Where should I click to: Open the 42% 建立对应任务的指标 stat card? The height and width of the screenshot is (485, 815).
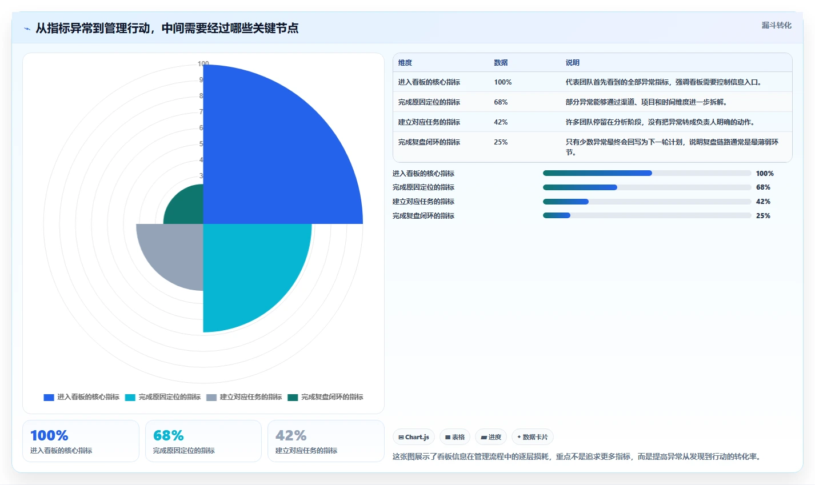coord(326,441)
